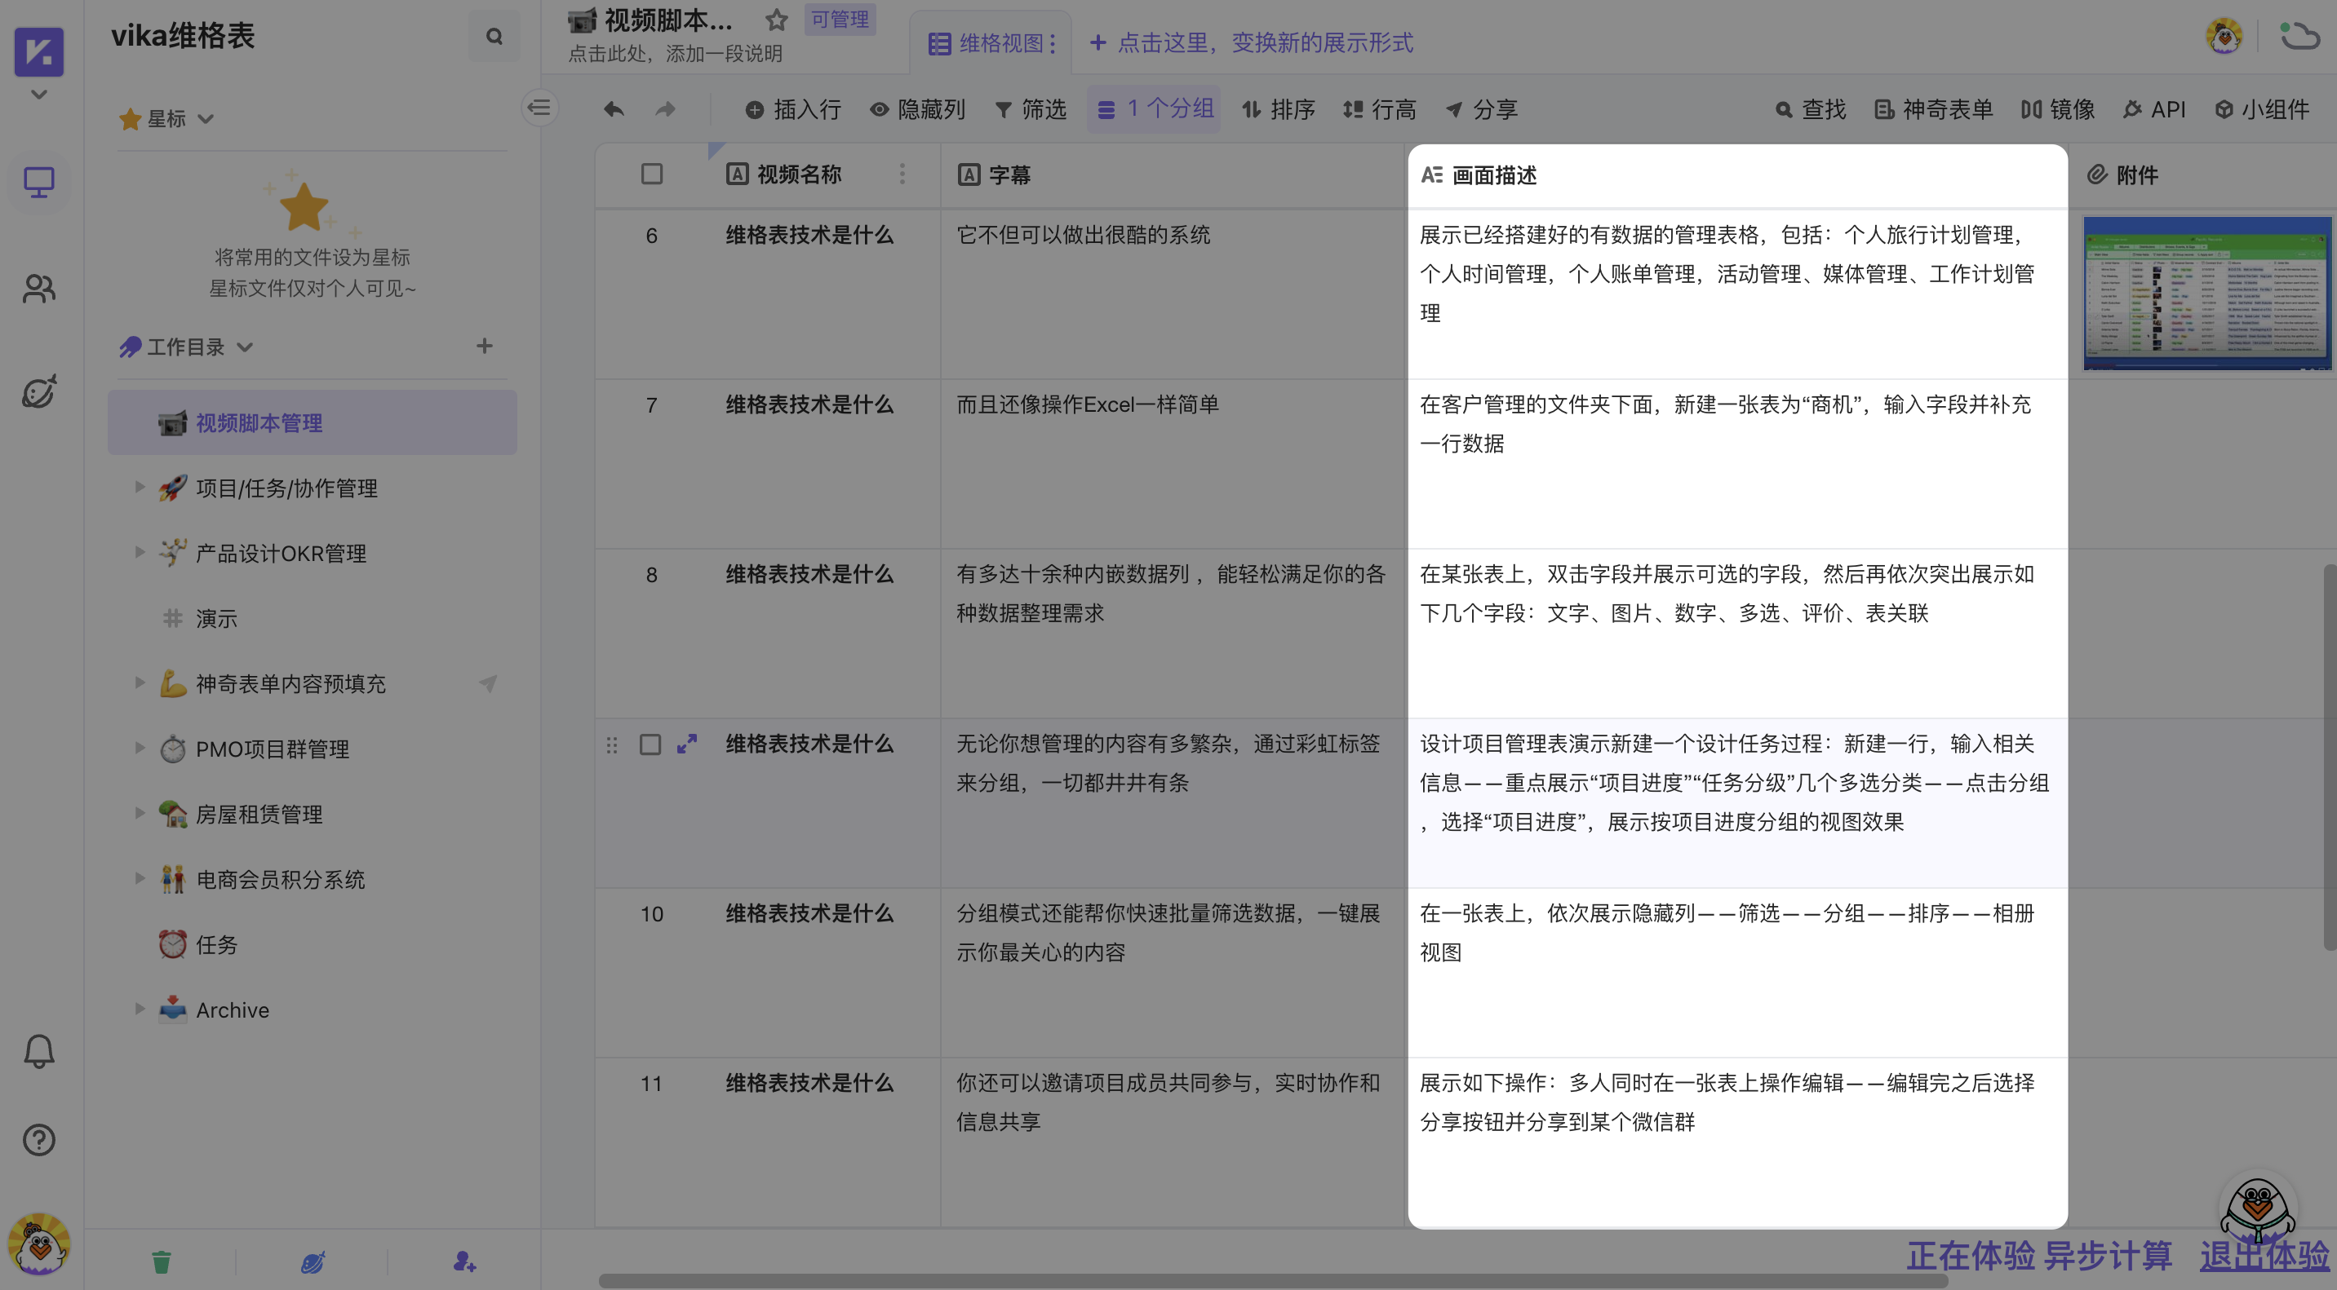Open the notification bell
Screen dimensions: 2337x1290
[38, 1051]
